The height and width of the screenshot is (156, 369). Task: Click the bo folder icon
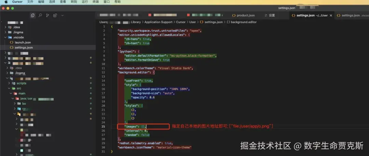[19, 104]
